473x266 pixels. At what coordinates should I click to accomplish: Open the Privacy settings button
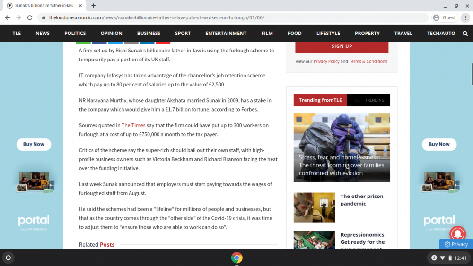pyautogui.click(x=456, y=244)
